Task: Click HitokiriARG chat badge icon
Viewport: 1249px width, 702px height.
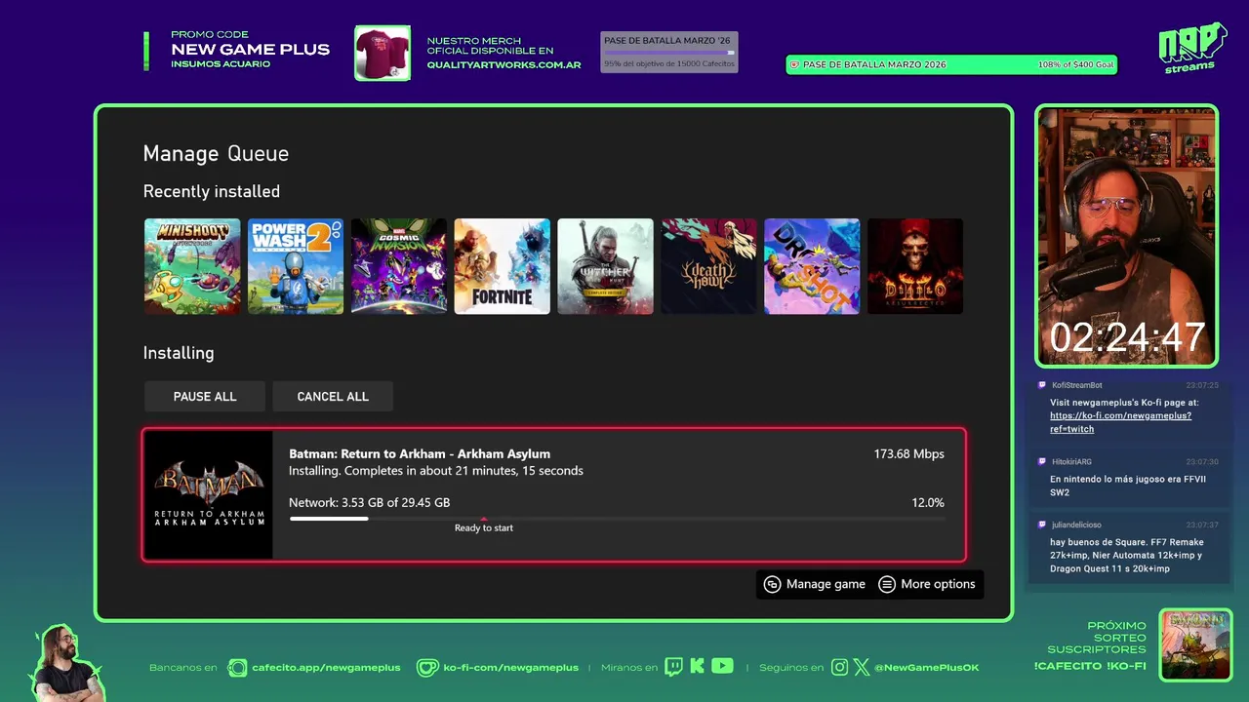Action: [x=1042, y=461]
